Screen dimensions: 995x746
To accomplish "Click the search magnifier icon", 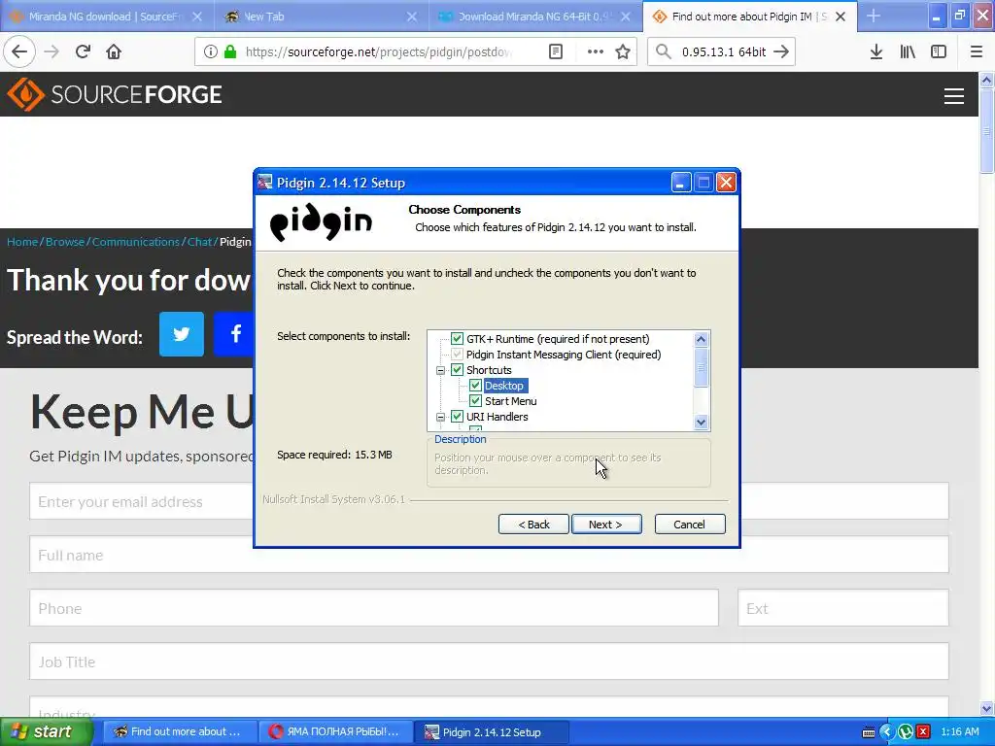I will (663, 51).
